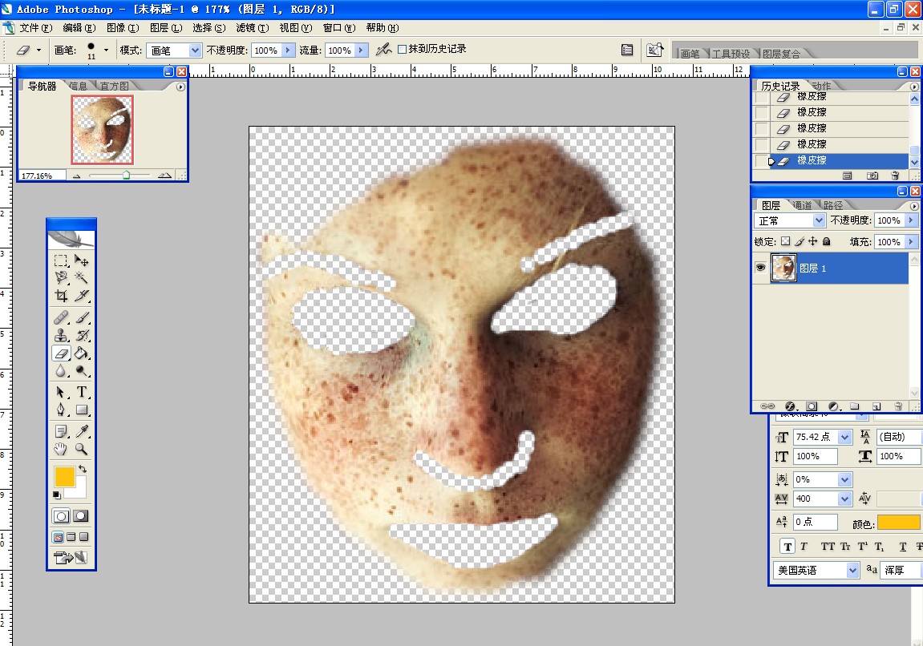Open the eraser 模式 dropdown

tap(195, 50)
